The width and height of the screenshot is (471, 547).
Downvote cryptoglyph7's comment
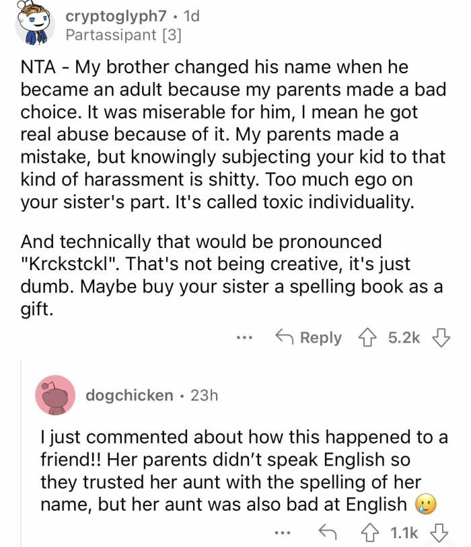440,337
